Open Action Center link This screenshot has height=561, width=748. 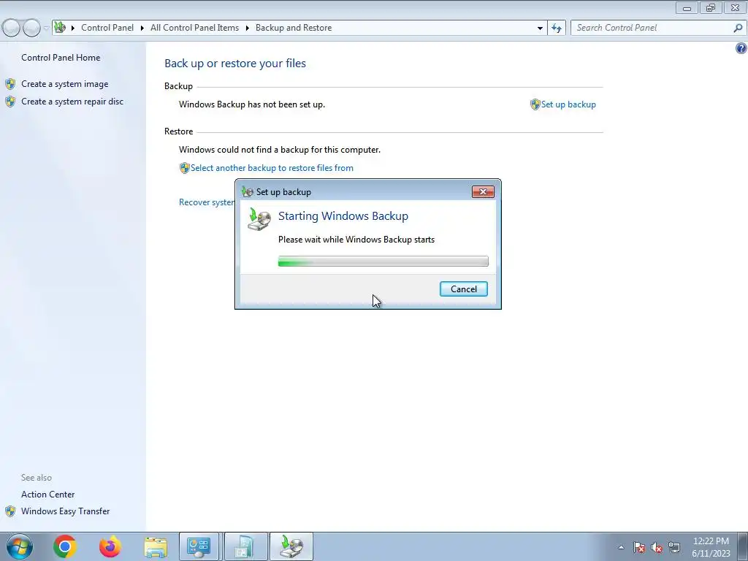click(x=47, y=495)
